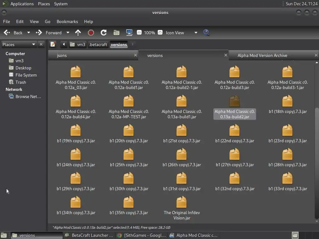Click the .betacraft breadcrumb path button

[x=98, y=45]
